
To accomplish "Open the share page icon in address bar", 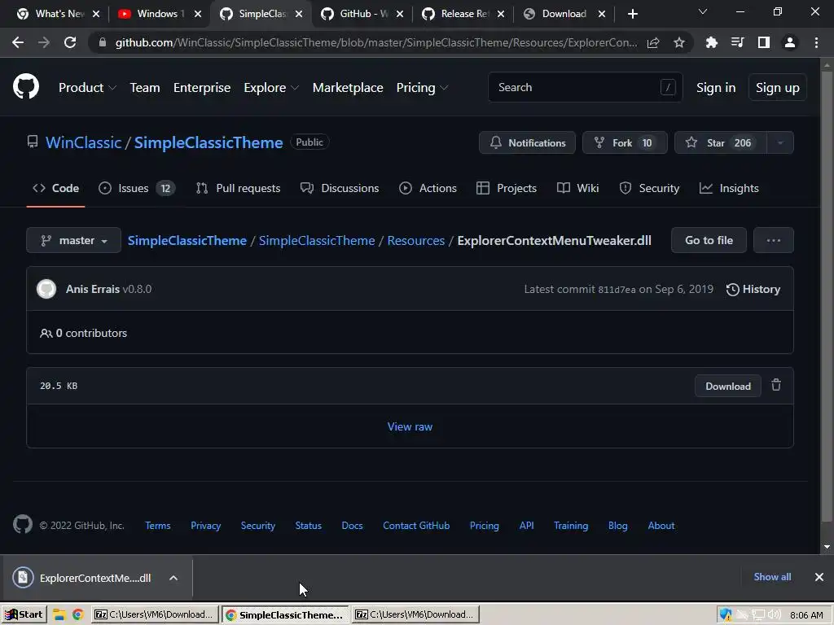I will tap(653, 42).
